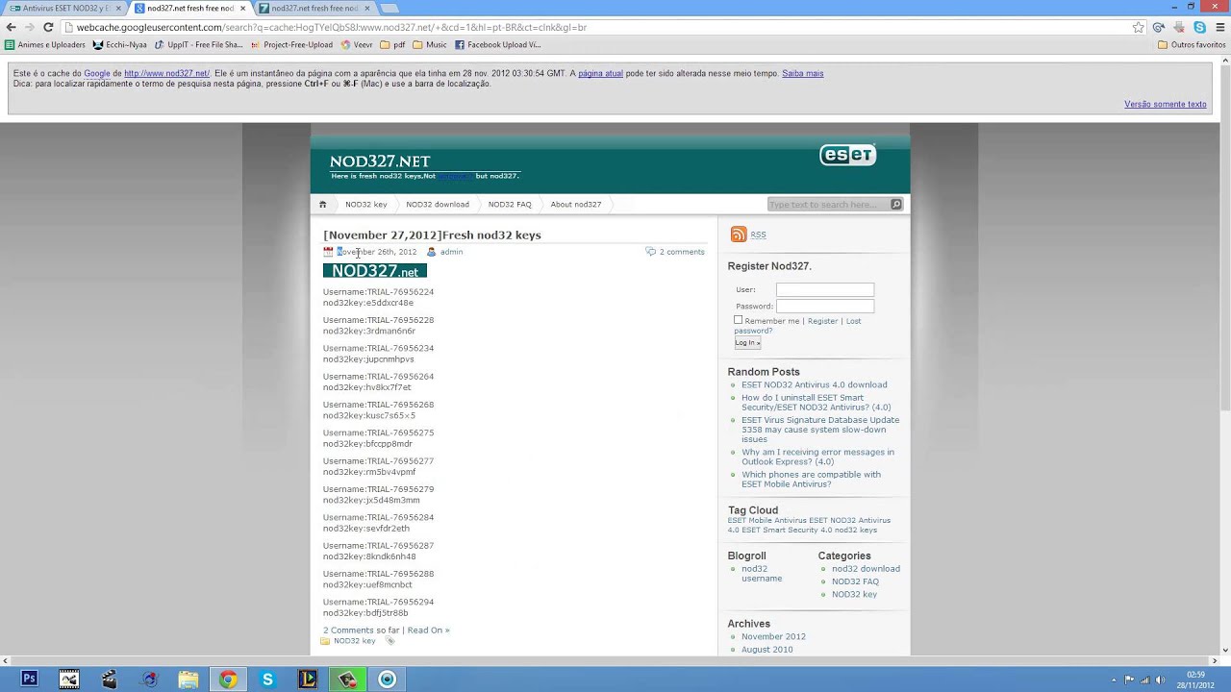The image size is (1231, 692).
Task: Click the Log in button
Action: point(747,342)
